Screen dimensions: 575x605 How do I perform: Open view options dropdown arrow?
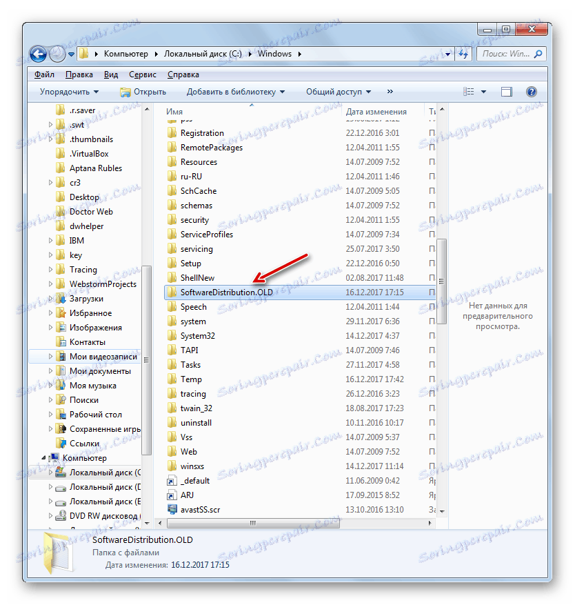point(483,92)
